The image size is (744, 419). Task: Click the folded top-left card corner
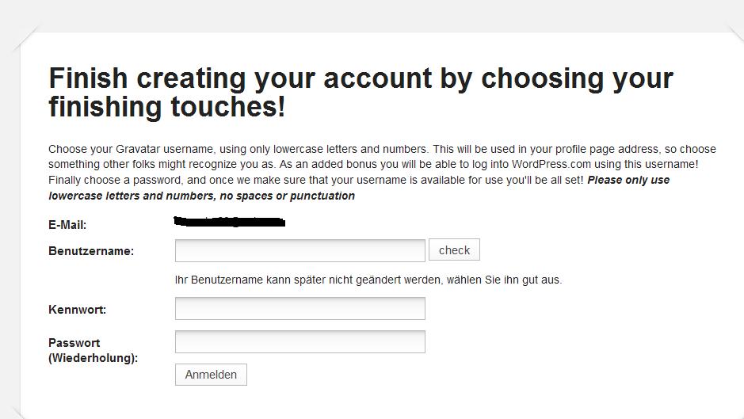coord(25,38)
